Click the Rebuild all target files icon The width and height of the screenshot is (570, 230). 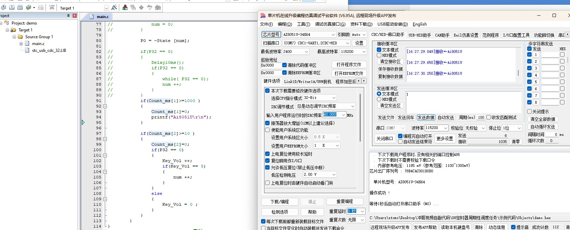coord(20,7)
